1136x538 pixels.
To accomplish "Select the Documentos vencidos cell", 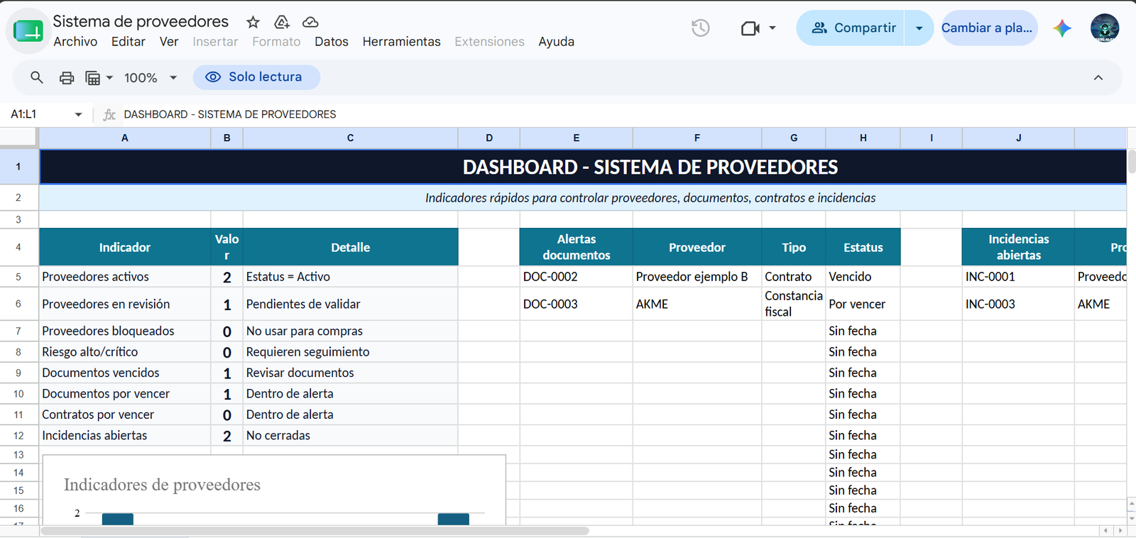I will 125,373.
